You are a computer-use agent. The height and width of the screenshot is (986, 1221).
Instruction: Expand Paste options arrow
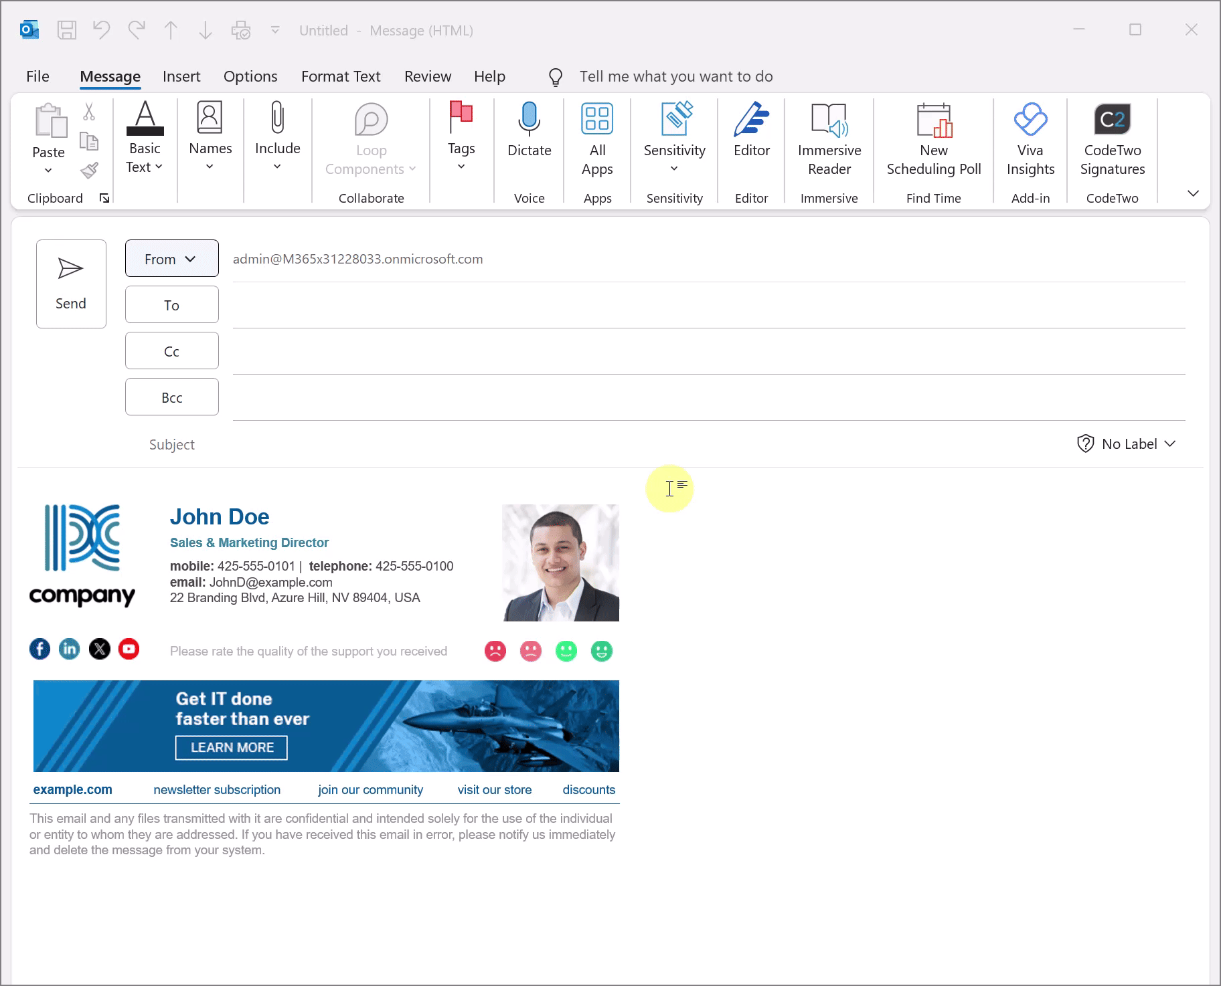[48, 171]
